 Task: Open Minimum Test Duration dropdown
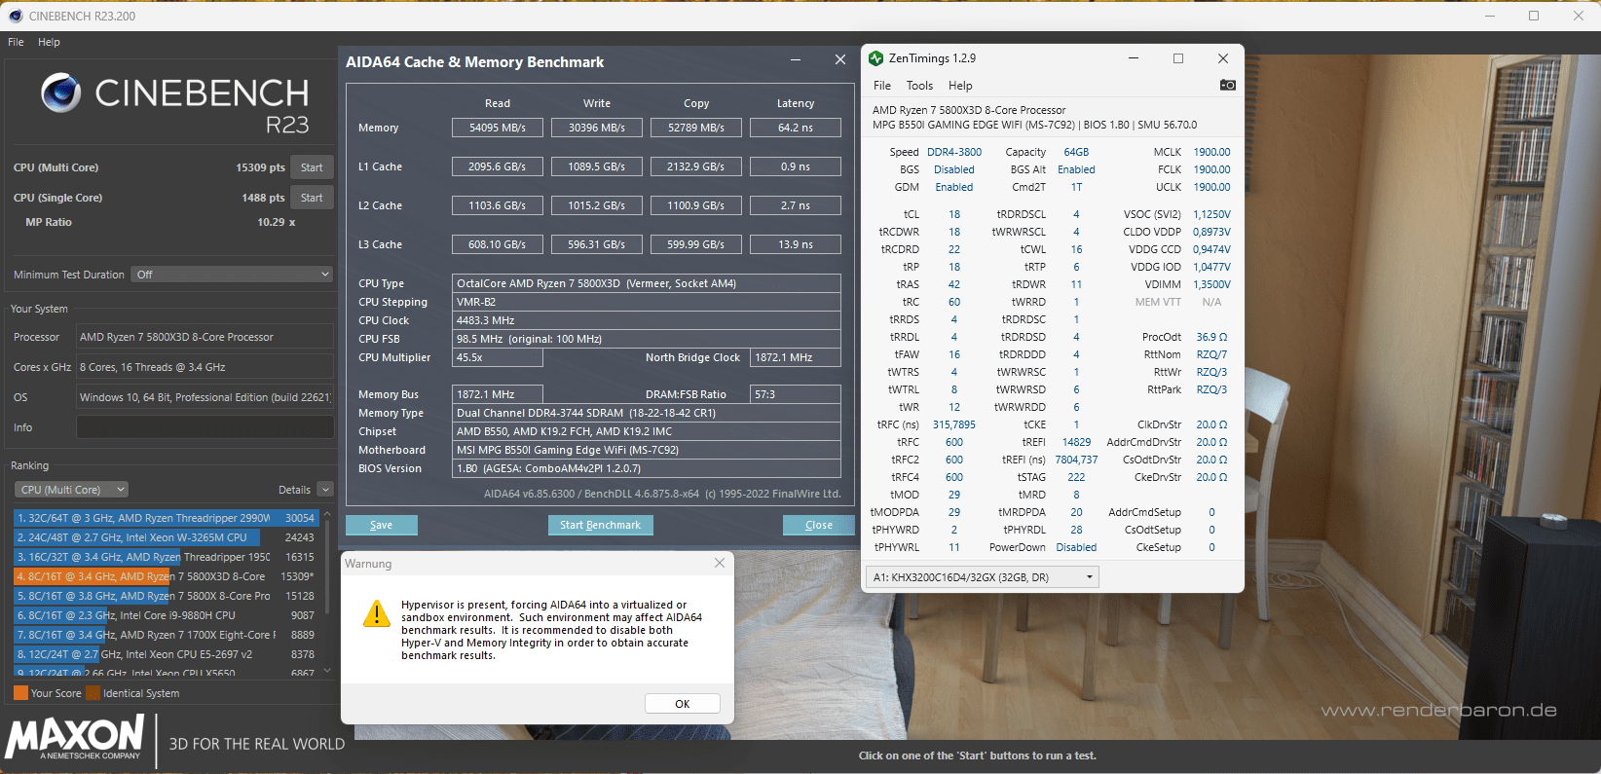[234, 275]
